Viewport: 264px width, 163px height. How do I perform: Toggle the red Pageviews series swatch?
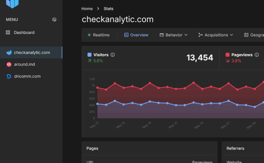[228, 55]
